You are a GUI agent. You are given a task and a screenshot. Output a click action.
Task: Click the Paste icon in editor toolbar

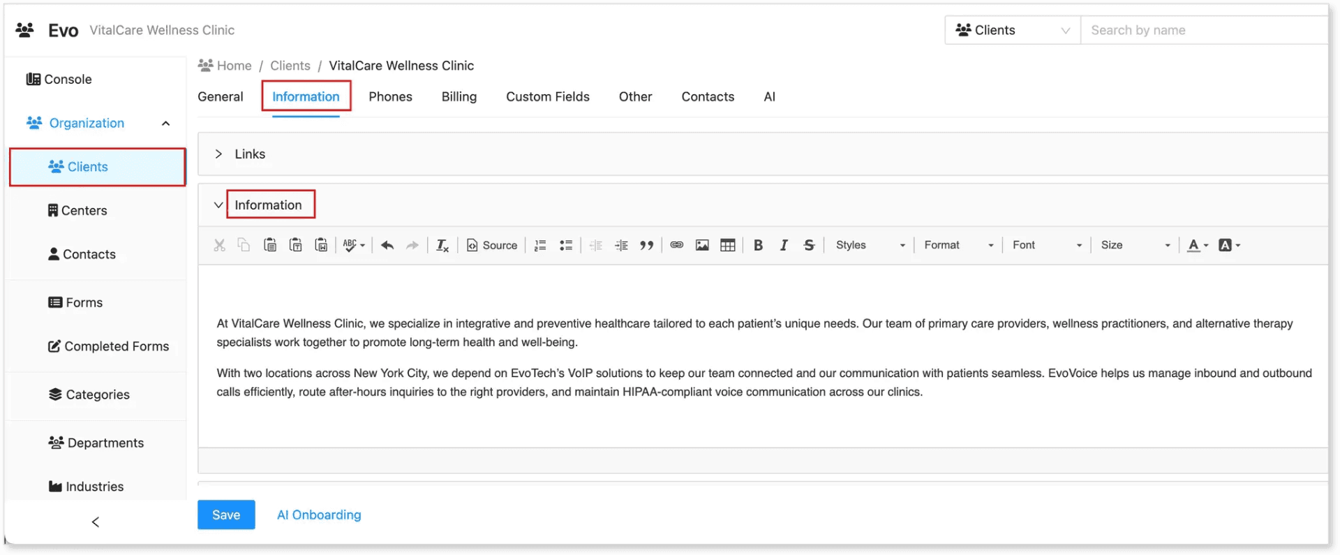[x=270, y=245]
